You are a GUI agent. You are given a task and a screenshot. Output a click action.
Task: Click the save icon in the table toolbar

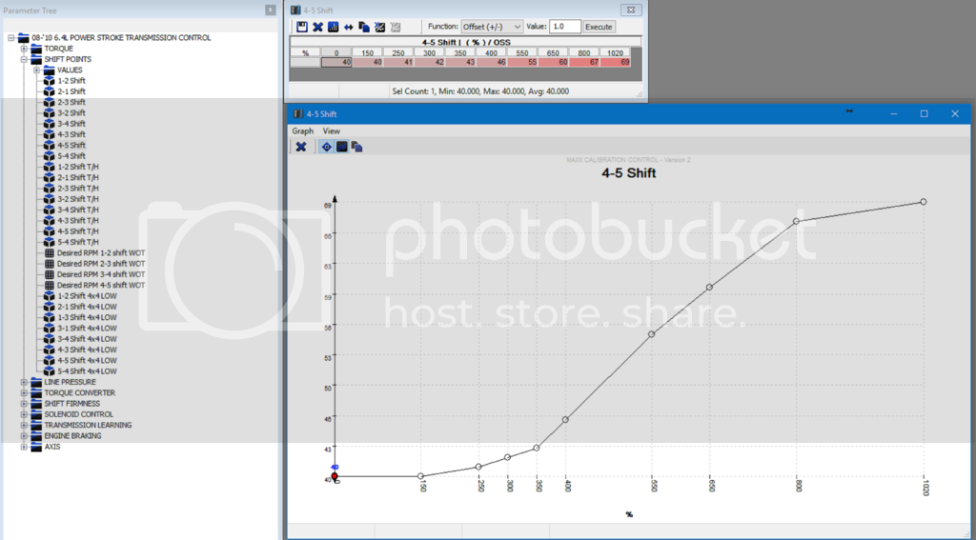[302, 27]
